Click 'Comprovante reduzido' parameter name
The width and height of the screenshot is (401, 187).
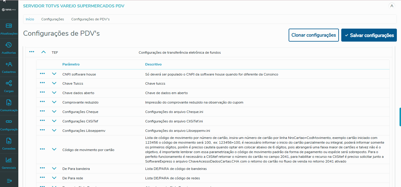click(80, 102)
